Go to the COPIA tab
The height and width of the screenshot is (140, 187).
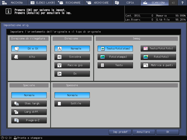pyautogui.click(x=126, y=3)
